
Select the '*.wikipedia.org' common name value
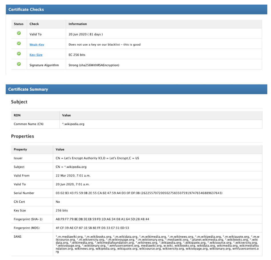(73, 124)
